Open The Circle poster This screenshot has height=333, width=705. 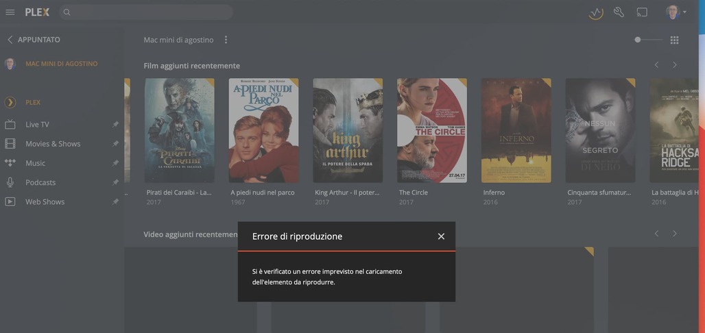coord(432,130)
